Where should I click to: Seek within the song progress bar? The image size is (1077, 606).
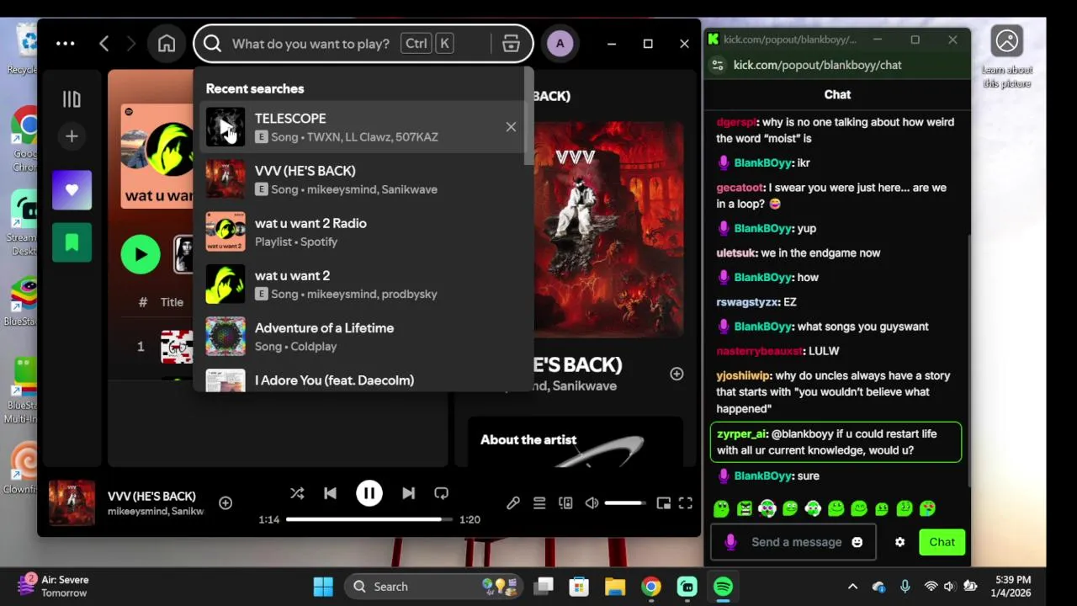pyautogui.click(x=369, y=519)
